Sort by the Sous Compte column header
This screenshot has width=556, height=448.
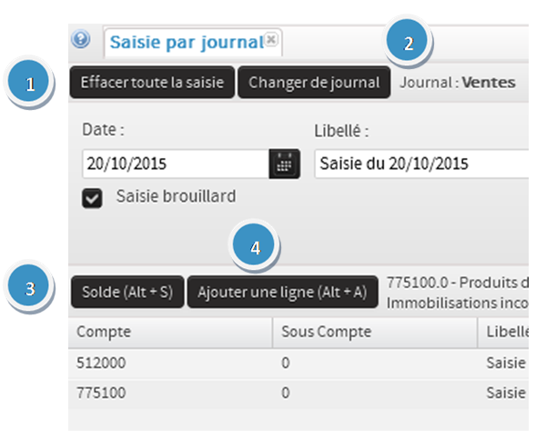click(x=375, y=333)
